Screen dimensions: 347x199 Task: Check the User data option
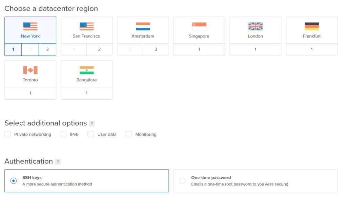point(90,134)
